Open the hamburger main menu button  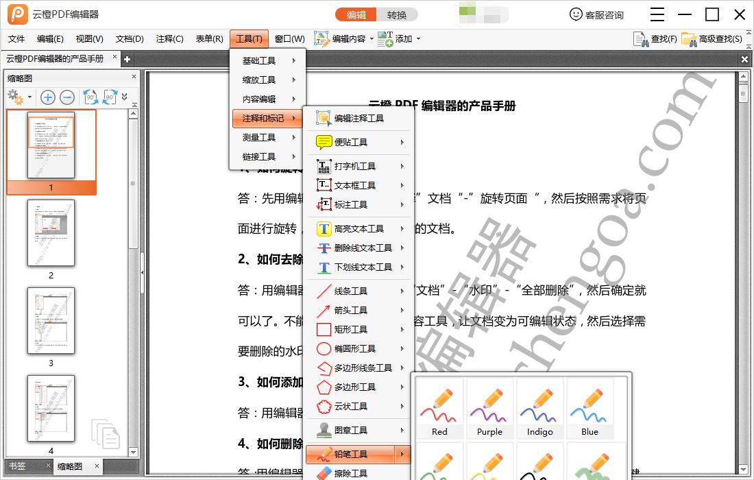657,15
